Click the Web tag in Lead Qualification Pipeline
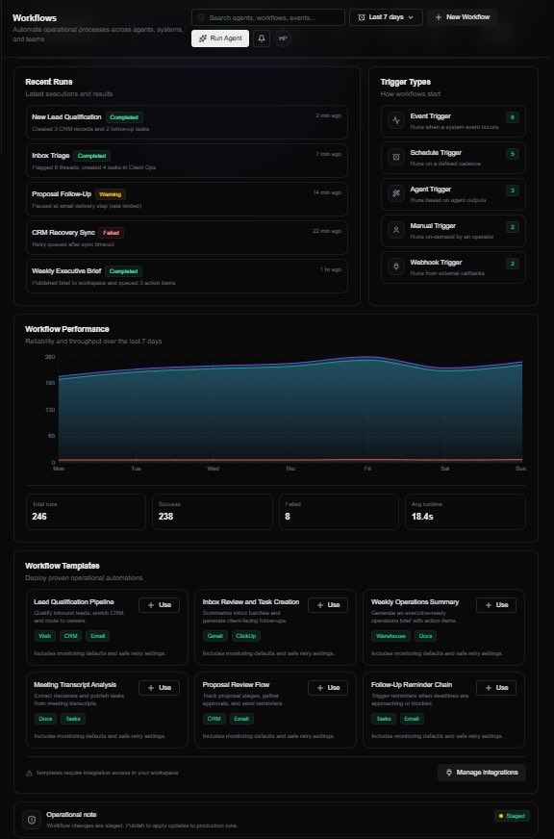 45,636
